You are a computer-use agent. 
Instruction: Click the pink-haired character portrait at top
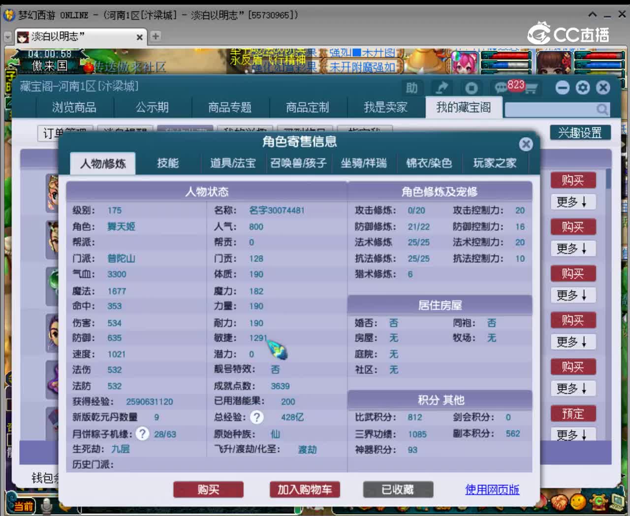click(464, 63)
